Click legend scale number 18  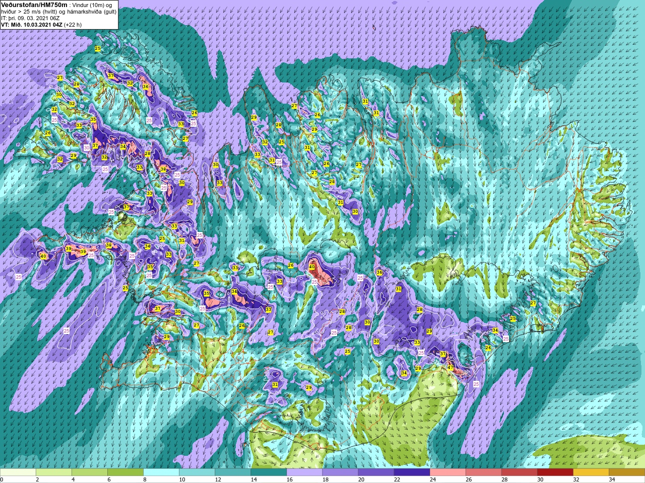(x=325, y=479)
